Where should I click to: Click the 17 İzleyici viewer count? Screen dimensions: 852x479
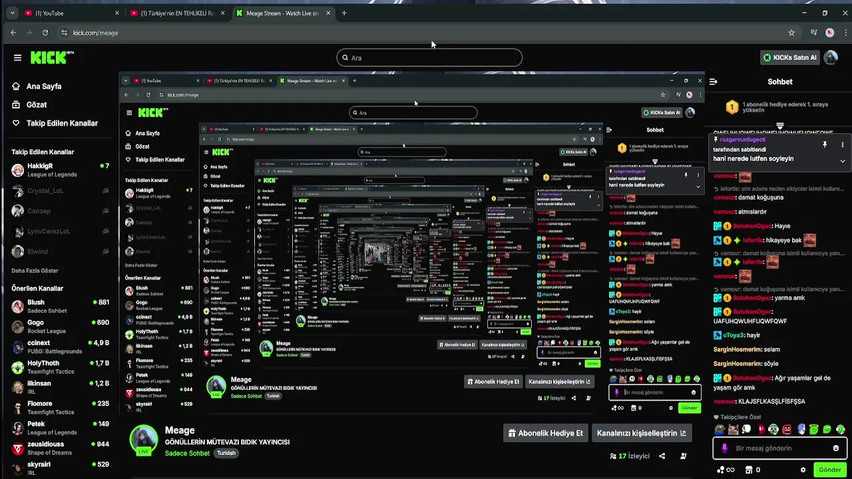pyautogui.click(x=630, y=456)
